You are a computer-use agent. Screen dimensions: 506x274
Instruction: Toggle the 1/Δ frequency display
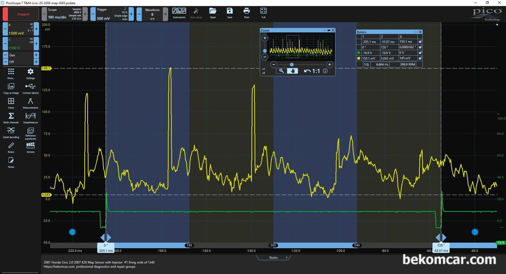366,64
